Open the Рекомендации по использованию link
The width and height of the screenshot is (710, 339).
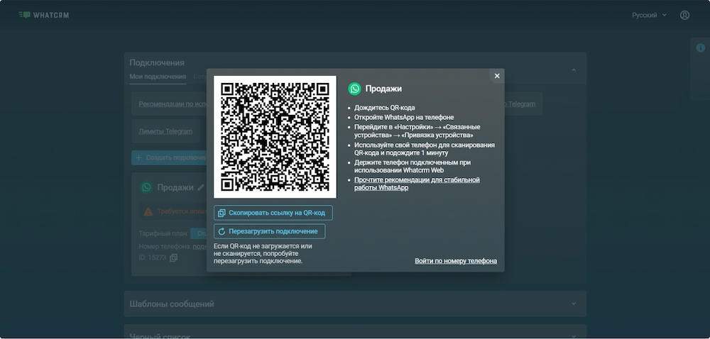click(x=173, y=104)
